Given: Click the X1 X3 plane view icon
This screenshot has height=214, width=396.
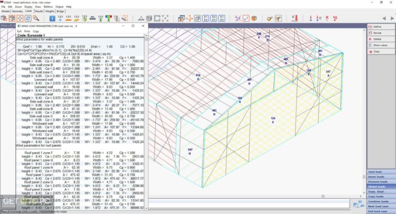Looking at the screenshot, I should [222, 18].
